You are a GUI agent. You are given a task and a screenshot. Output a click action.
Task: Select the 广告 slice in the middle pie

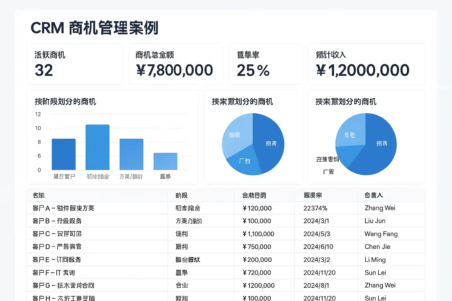click(245, 161)
